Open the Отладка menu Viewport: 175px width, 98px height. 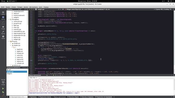pyautogui.click(x=20, y=7)
